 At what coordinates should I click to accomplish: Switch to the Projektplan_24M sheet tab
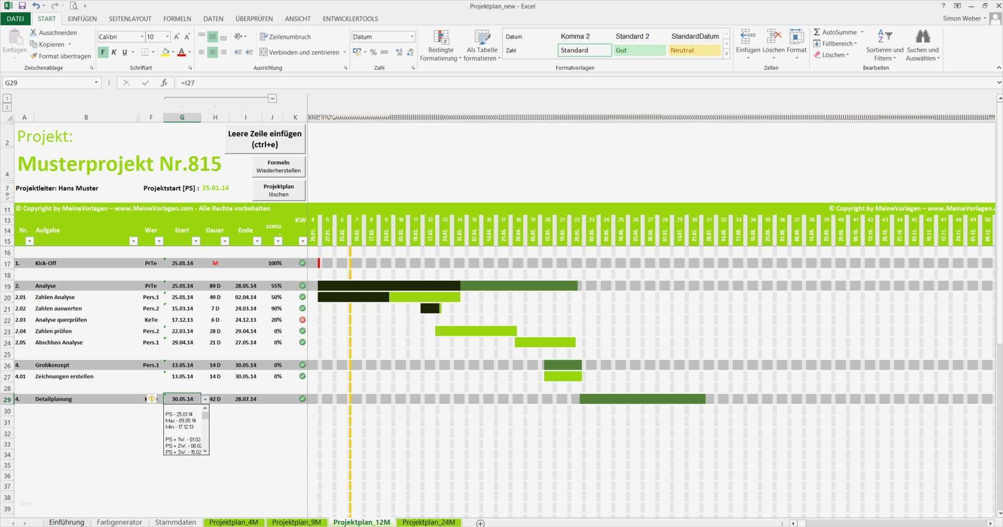coord(428,522)
